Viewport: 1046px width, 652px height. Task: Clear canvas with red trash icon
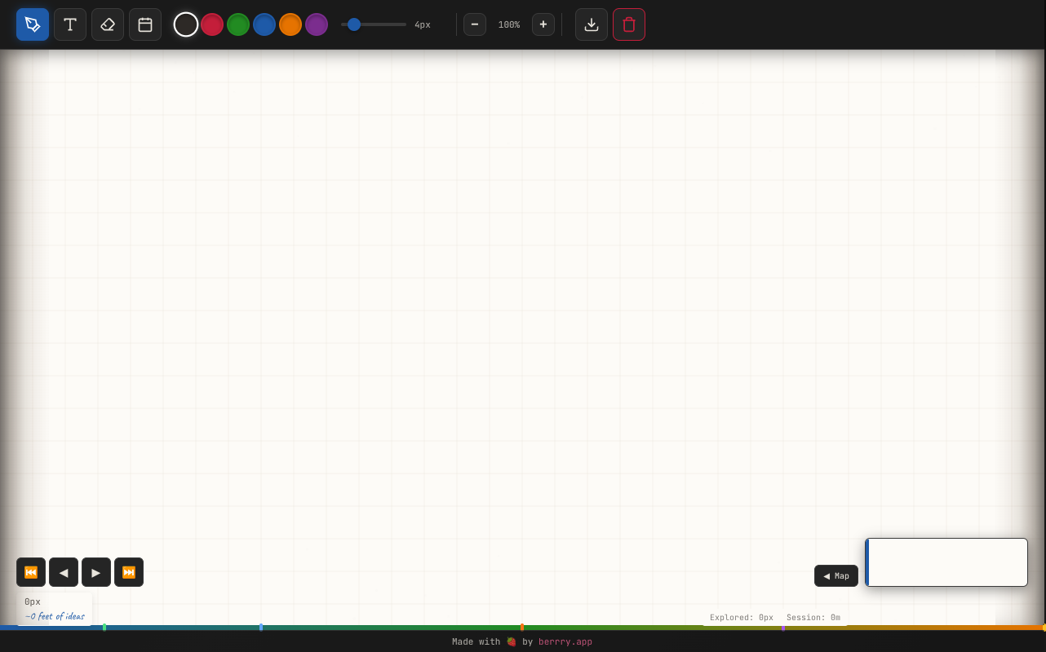coord(629,24)
